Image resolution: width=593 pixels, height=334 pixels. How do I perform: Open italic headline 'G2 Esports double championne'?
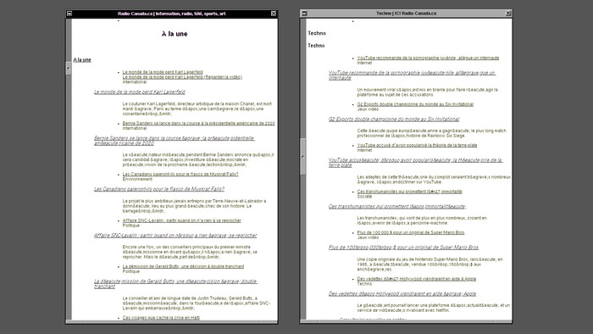394,120
